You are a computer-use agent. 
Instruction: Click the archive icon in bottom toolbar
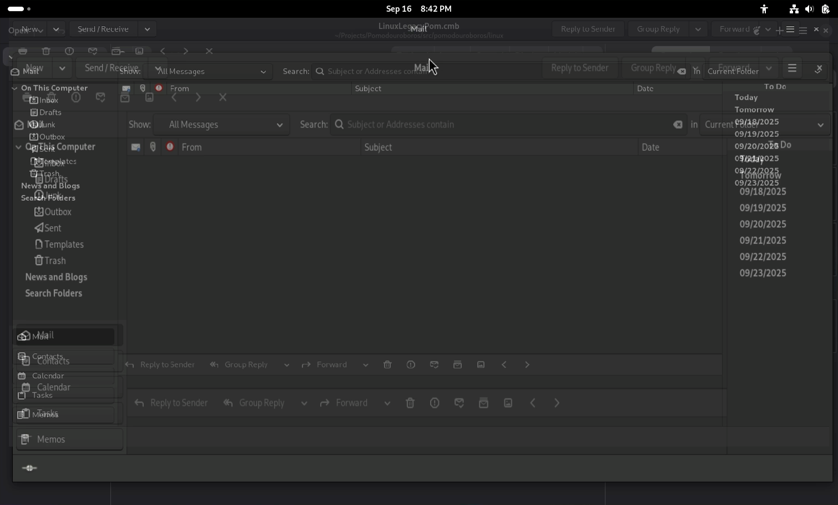coord(483,403)
